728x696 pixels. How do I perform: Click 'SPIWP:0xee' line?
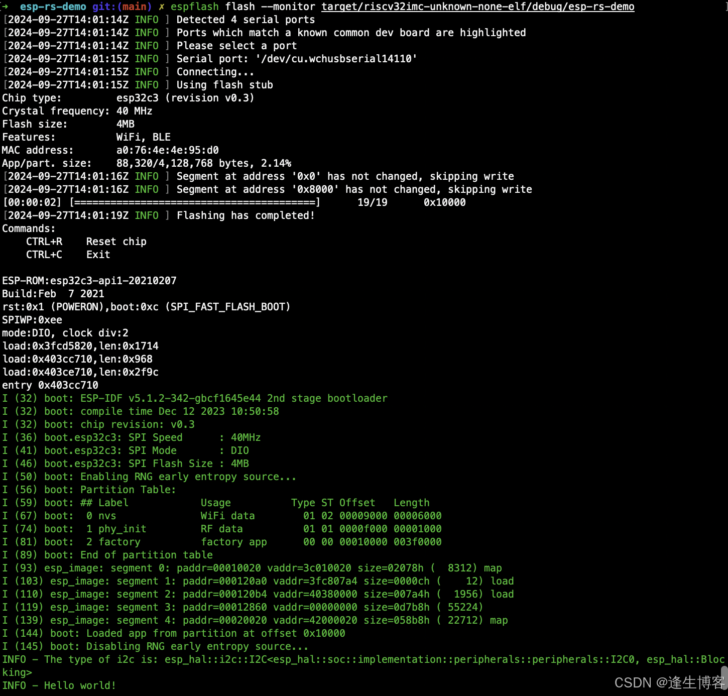point(32,320)
